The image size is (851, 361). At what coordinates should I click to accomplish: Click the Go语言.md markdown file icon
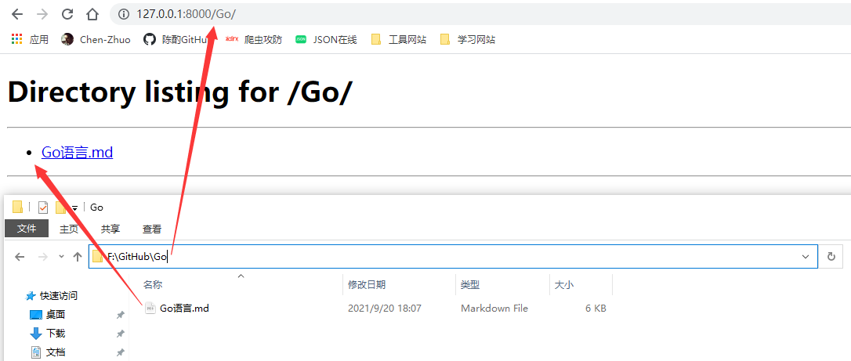(x=151, y=309)
